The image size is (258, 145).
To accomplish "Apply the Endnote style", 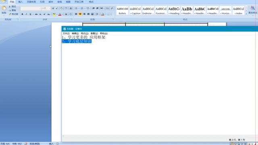I will 148,11.
